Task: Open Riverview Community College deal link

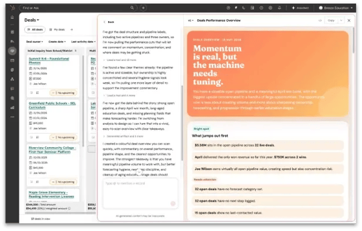Action: tap(52, 150)
